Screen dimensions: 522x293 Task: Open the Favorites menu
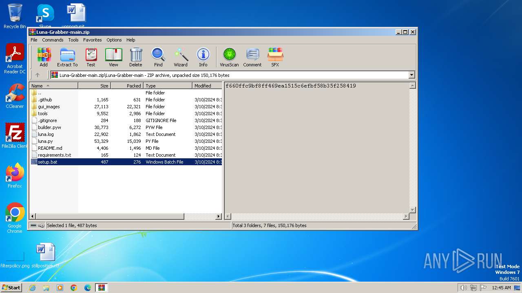[93, 40]
